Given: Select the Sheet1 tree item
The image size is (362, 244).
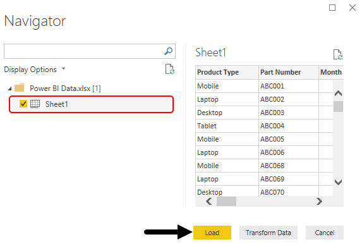Looking at the screenshot, I should pos(91,104).
